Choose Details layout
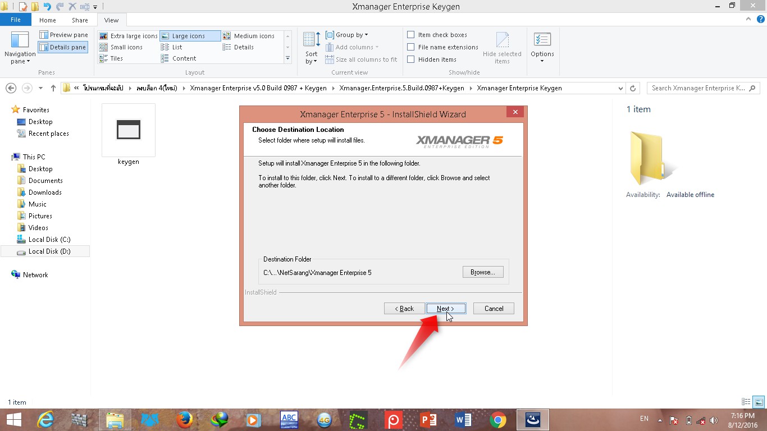Screen dimensions: 767x431 click(x=249, y=47)
